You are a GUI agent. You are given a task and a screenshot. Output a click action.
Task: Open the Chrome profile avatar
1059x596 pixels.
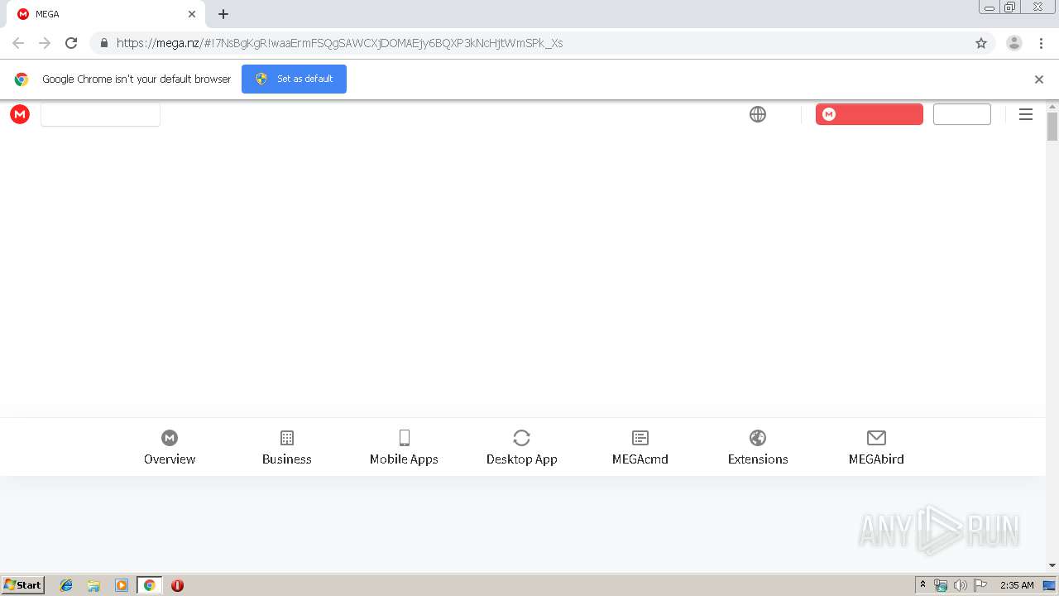pyautogui.click(x=1014, y=43)
